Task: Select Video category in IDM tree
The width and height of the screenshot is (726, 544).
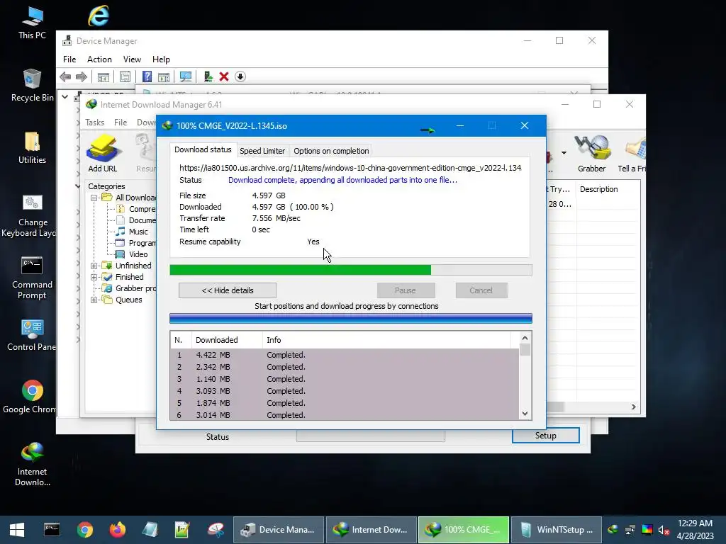Action: click(x=138, y=254)
